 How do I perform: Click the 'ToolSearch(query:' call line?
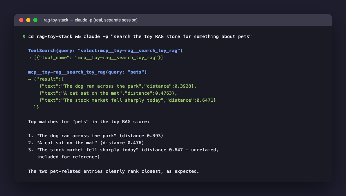(105, 51)
